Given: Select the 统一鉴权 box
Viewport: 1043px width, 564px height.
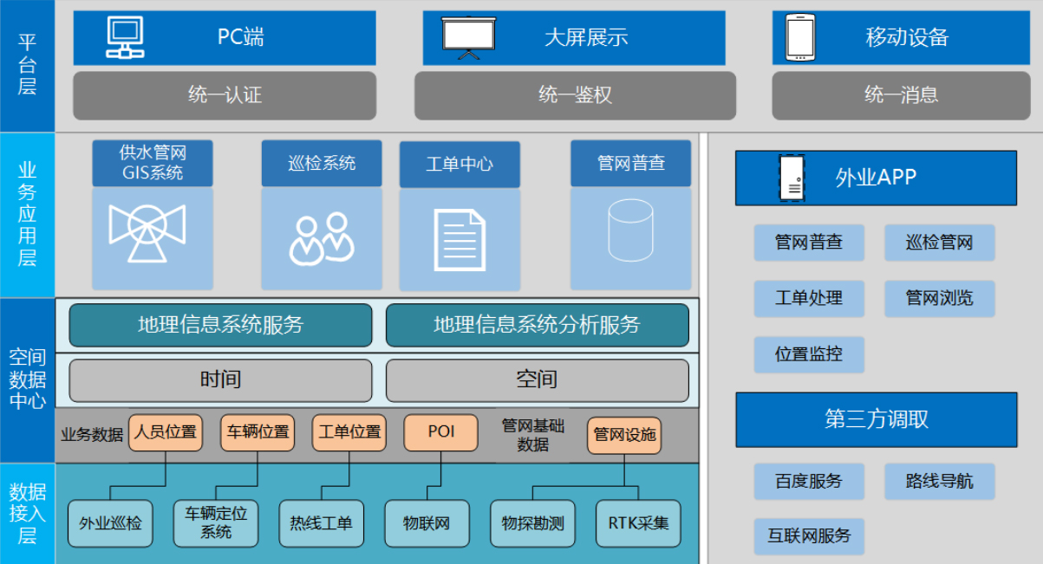Looking at the screenshot, I should pyautogui.click(x=575, y=95).
